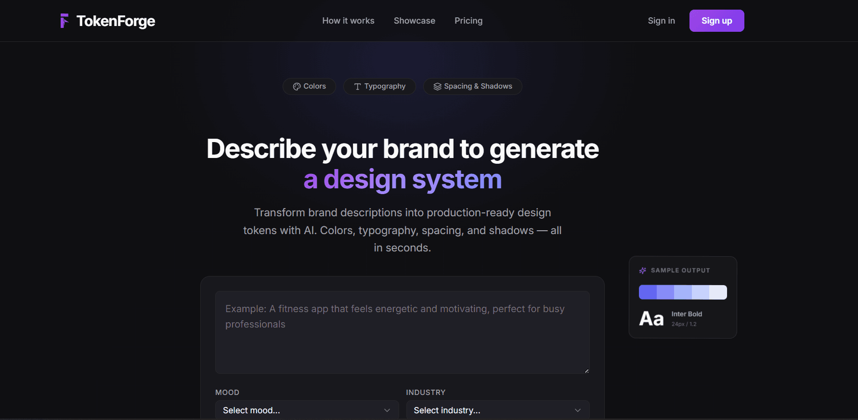Select the darkest indigo swatch in sample palette
The image size is (858, 420).
click(x=648, y=292)
